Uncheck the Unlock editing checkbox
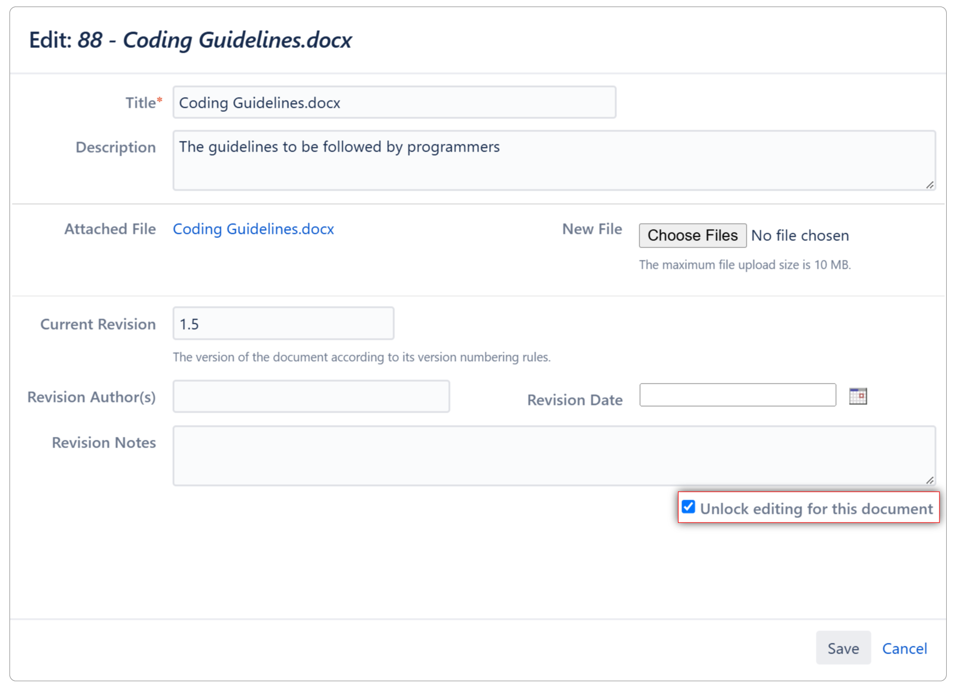955x692 pixels. (x=688, y=507)
